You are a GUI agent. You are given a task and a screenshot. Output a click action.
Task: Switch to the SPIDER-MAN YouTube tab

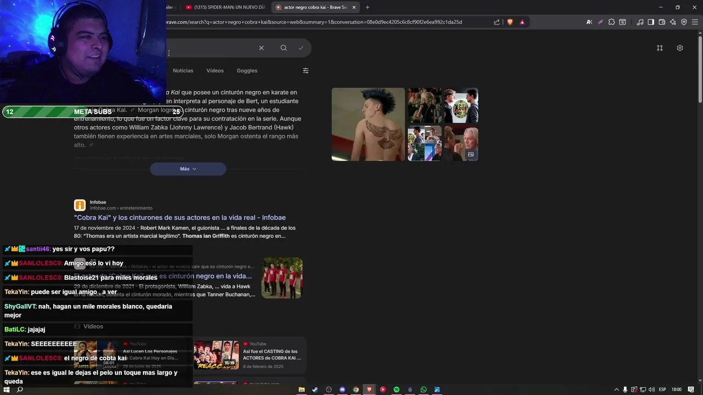225,7
